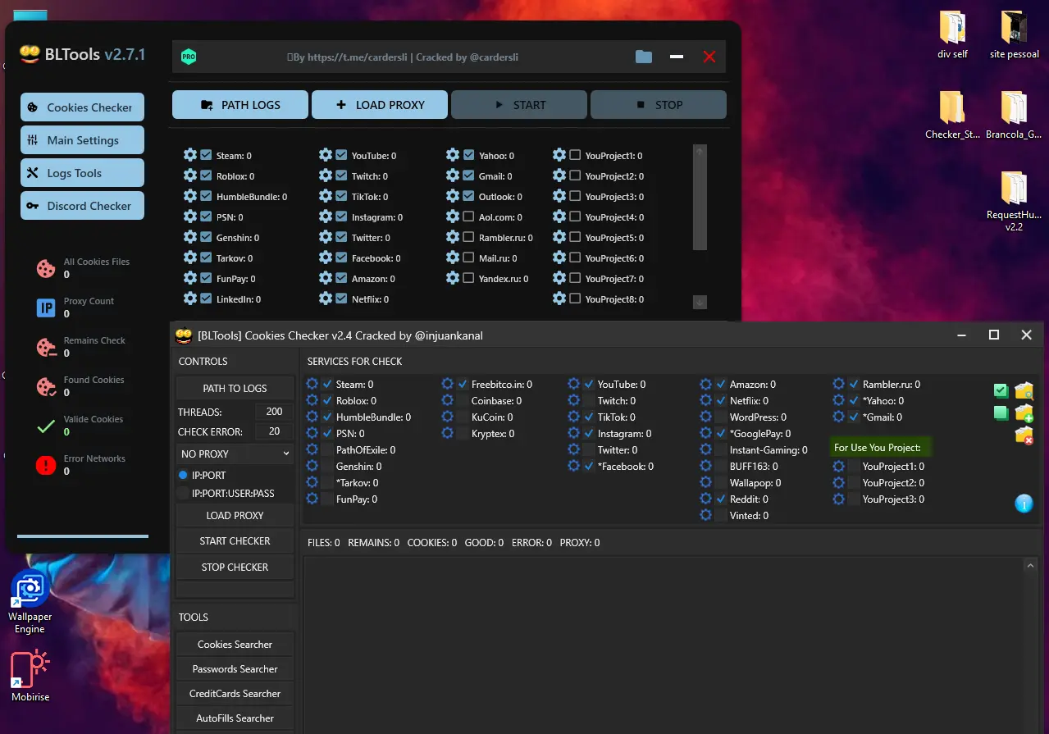Screen dimensions: 1049x734
Task: Click the blue info icon in Cookies Checker v2.4
Action: 1024,504
